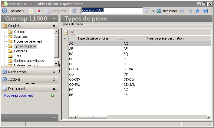Viewport: 214px width, 128px height.
Task: Select the AC origin row
Action: pyautogui.click(x=140, y=43)
